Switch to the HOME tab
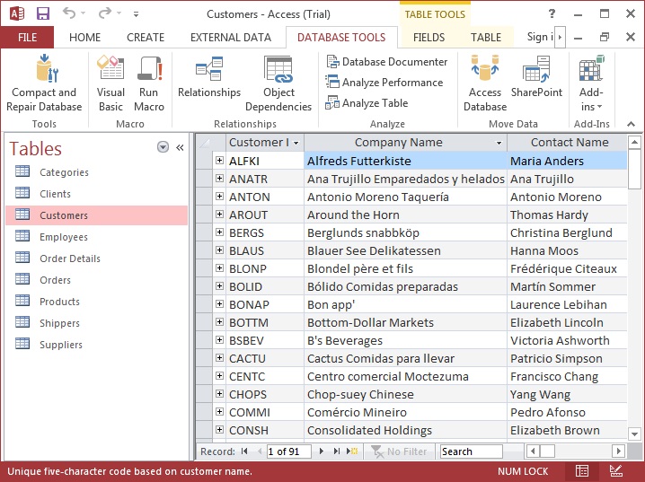 click(84, 38)
